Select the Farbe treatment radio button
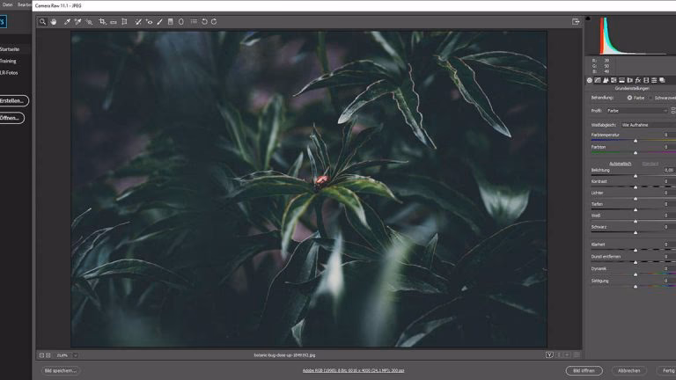This screenshot has height=380, width=676. pyautogui.click(x=629, y=98)
